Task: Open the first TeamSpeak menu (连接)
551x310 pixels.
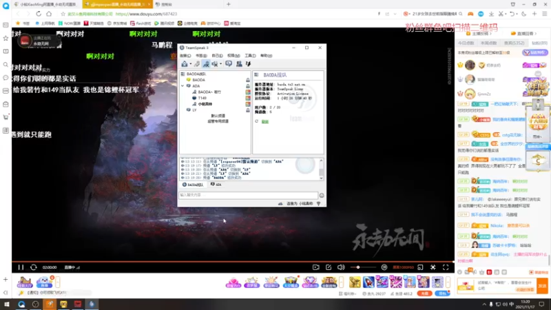Action: pos(185,56)
